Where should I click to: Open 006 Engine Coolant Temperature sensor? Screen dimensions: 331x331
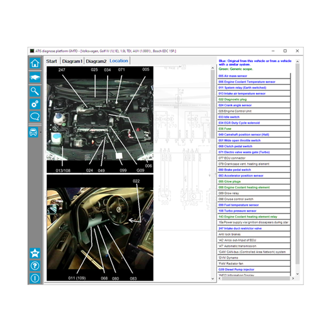[254, 82]
